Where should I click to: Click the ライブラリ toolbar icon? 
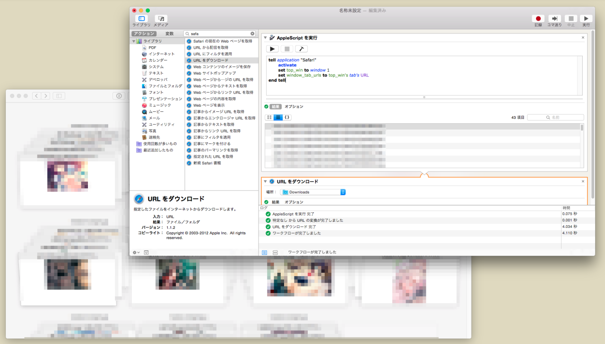141,18
